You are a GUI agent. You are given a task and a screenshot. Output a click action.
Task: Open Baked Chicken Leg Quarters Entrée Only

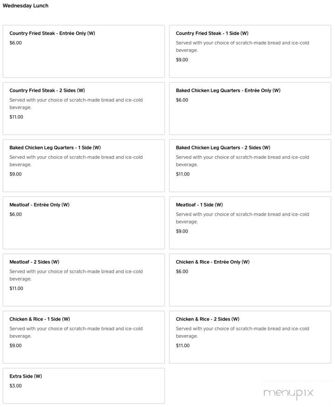(x=250, y=108)
